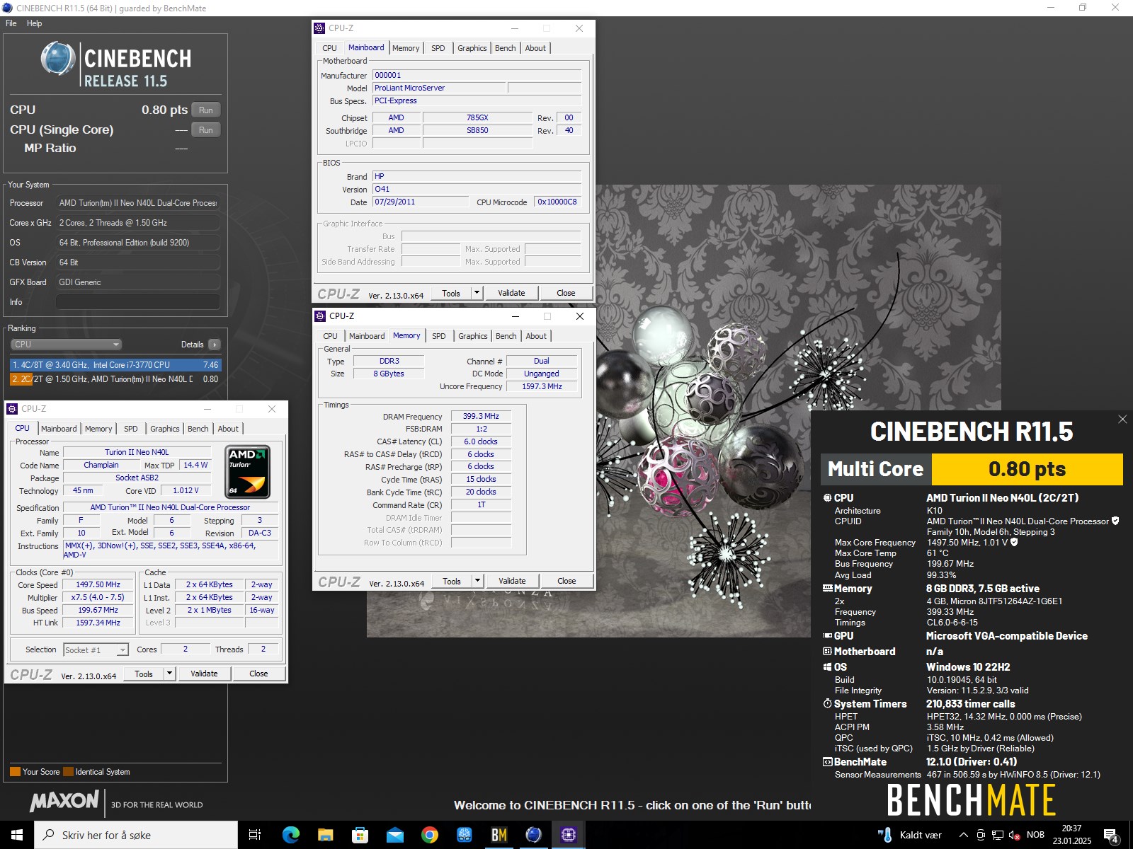Show hidden system tray icons

(963, 835)
